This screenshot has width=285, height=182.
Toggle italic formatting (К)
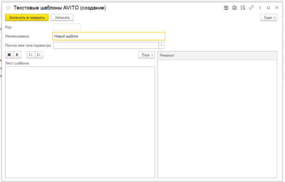17,55
